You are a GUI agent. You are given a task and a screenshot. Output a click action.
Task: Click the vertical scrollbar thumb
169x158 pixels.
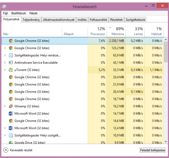tap(166, 52)
